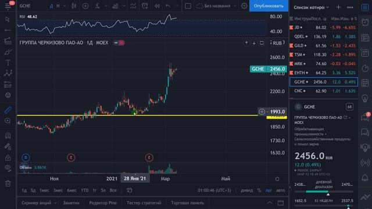The image size is (372, 209).
Task: Open the main hamburger menu
Action: coord(8,6)
